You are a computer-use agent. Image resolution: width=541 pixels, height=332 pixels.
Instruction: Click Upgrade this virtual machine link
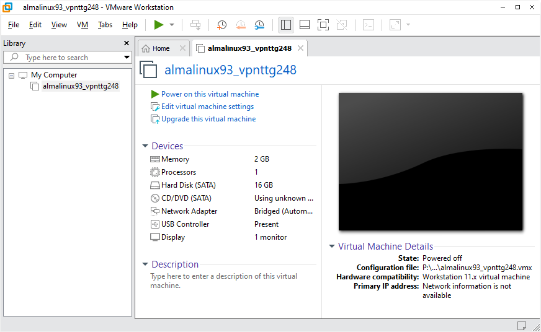(208, 119)
